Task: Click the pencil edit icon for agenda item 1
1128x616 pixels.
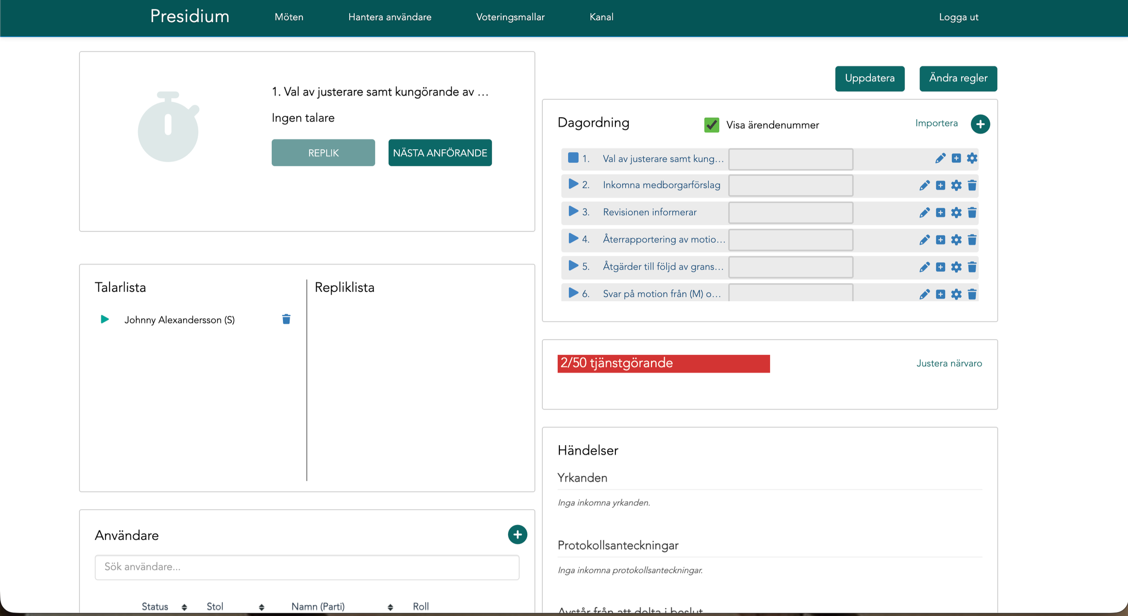Action: [940, 158]
